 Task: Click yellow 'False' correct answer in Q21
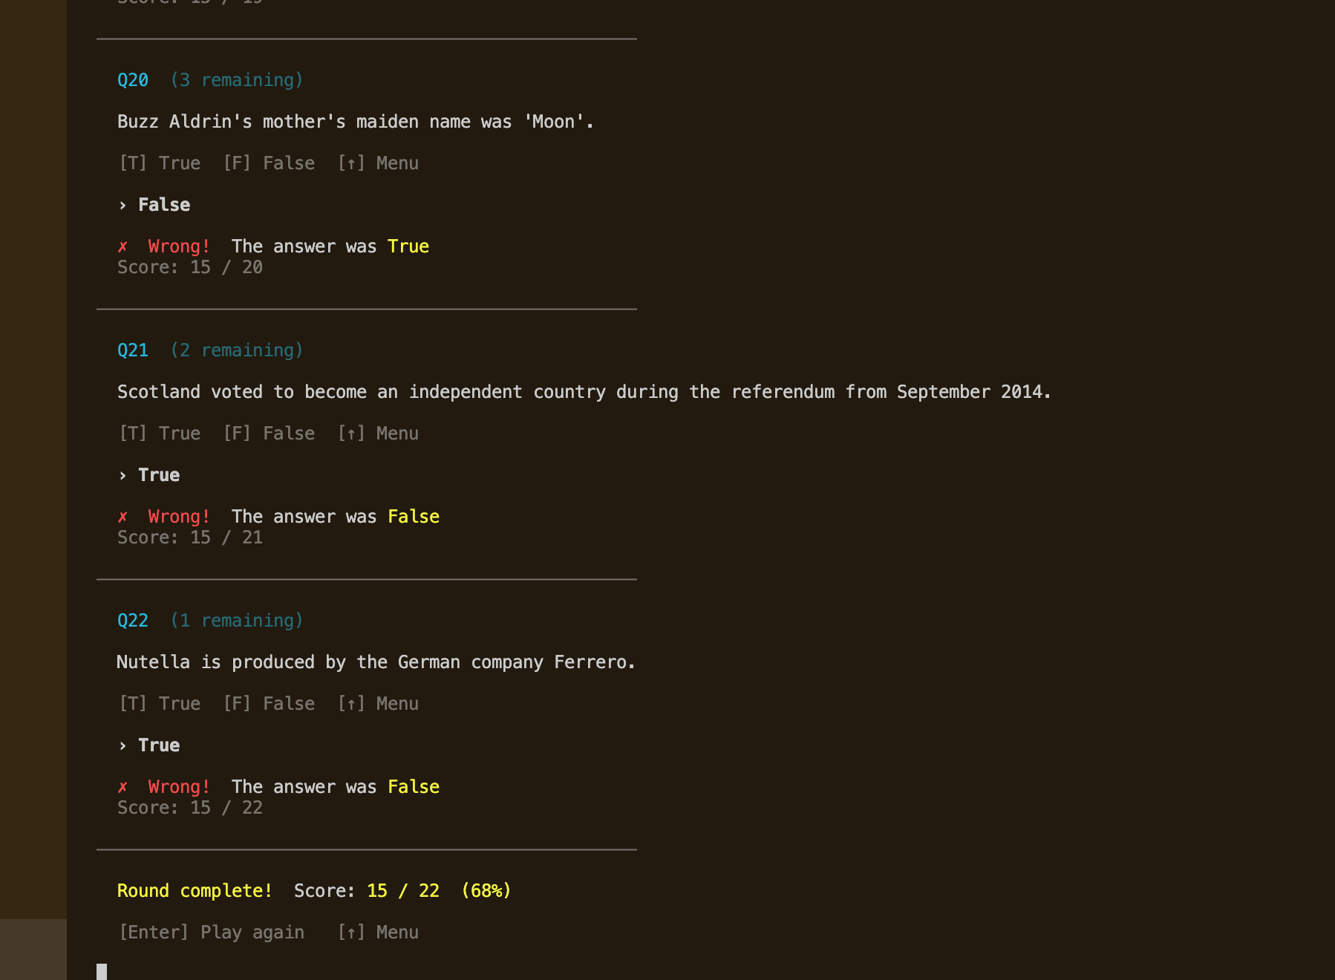(414, 517)
